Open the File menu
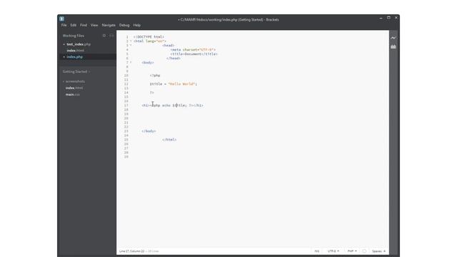Screen dimensions: 457x257 [64, 26]
